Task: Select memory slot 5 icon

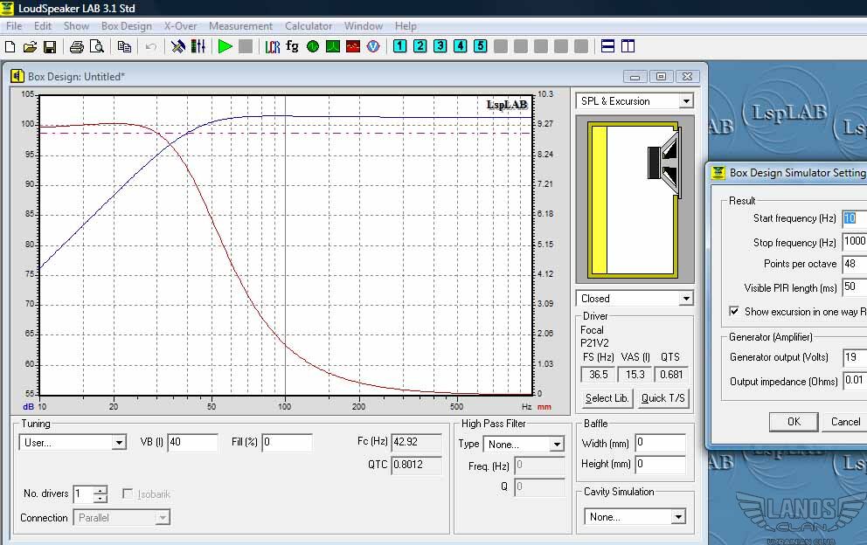Action: click(481, 46)
